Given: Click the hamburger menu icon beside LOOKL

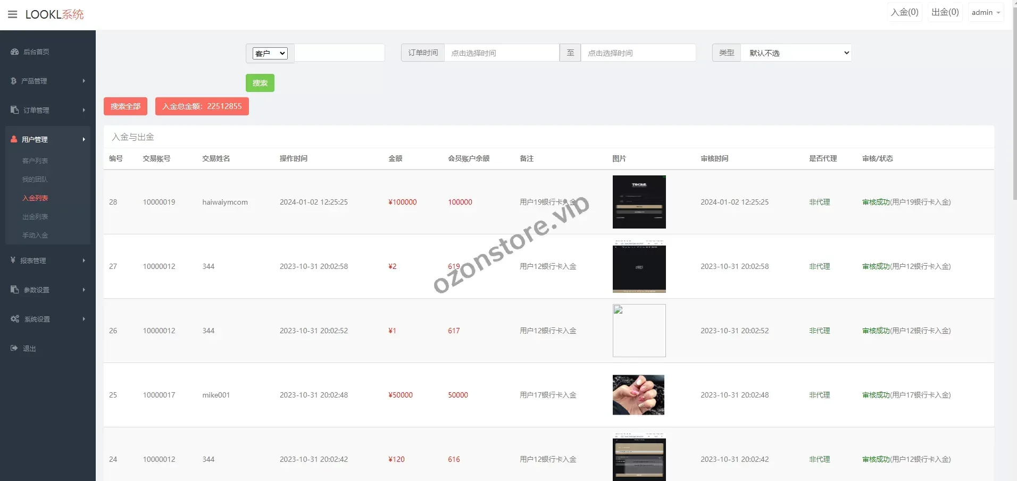Looking at the screenshot, I should point(13,14).
